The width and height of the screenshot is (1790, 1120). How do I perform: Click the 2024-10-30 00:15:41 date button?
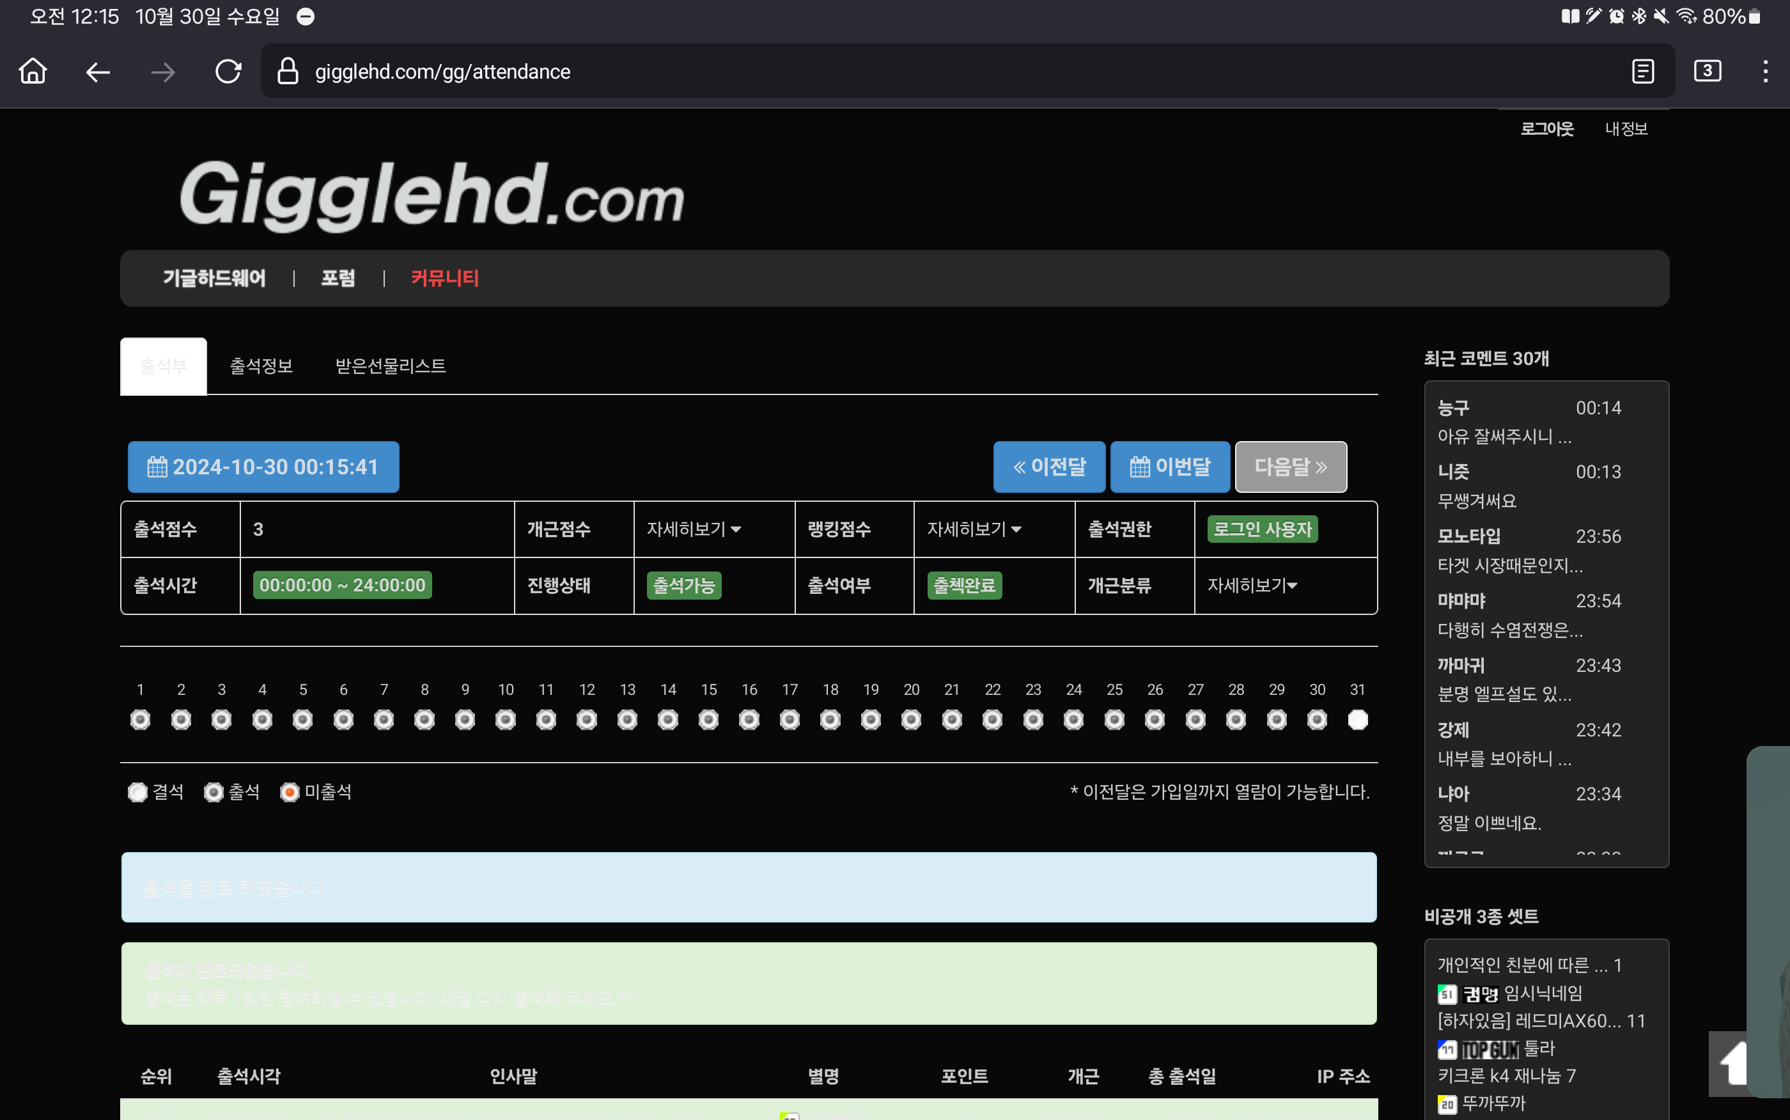pos(263,467)
